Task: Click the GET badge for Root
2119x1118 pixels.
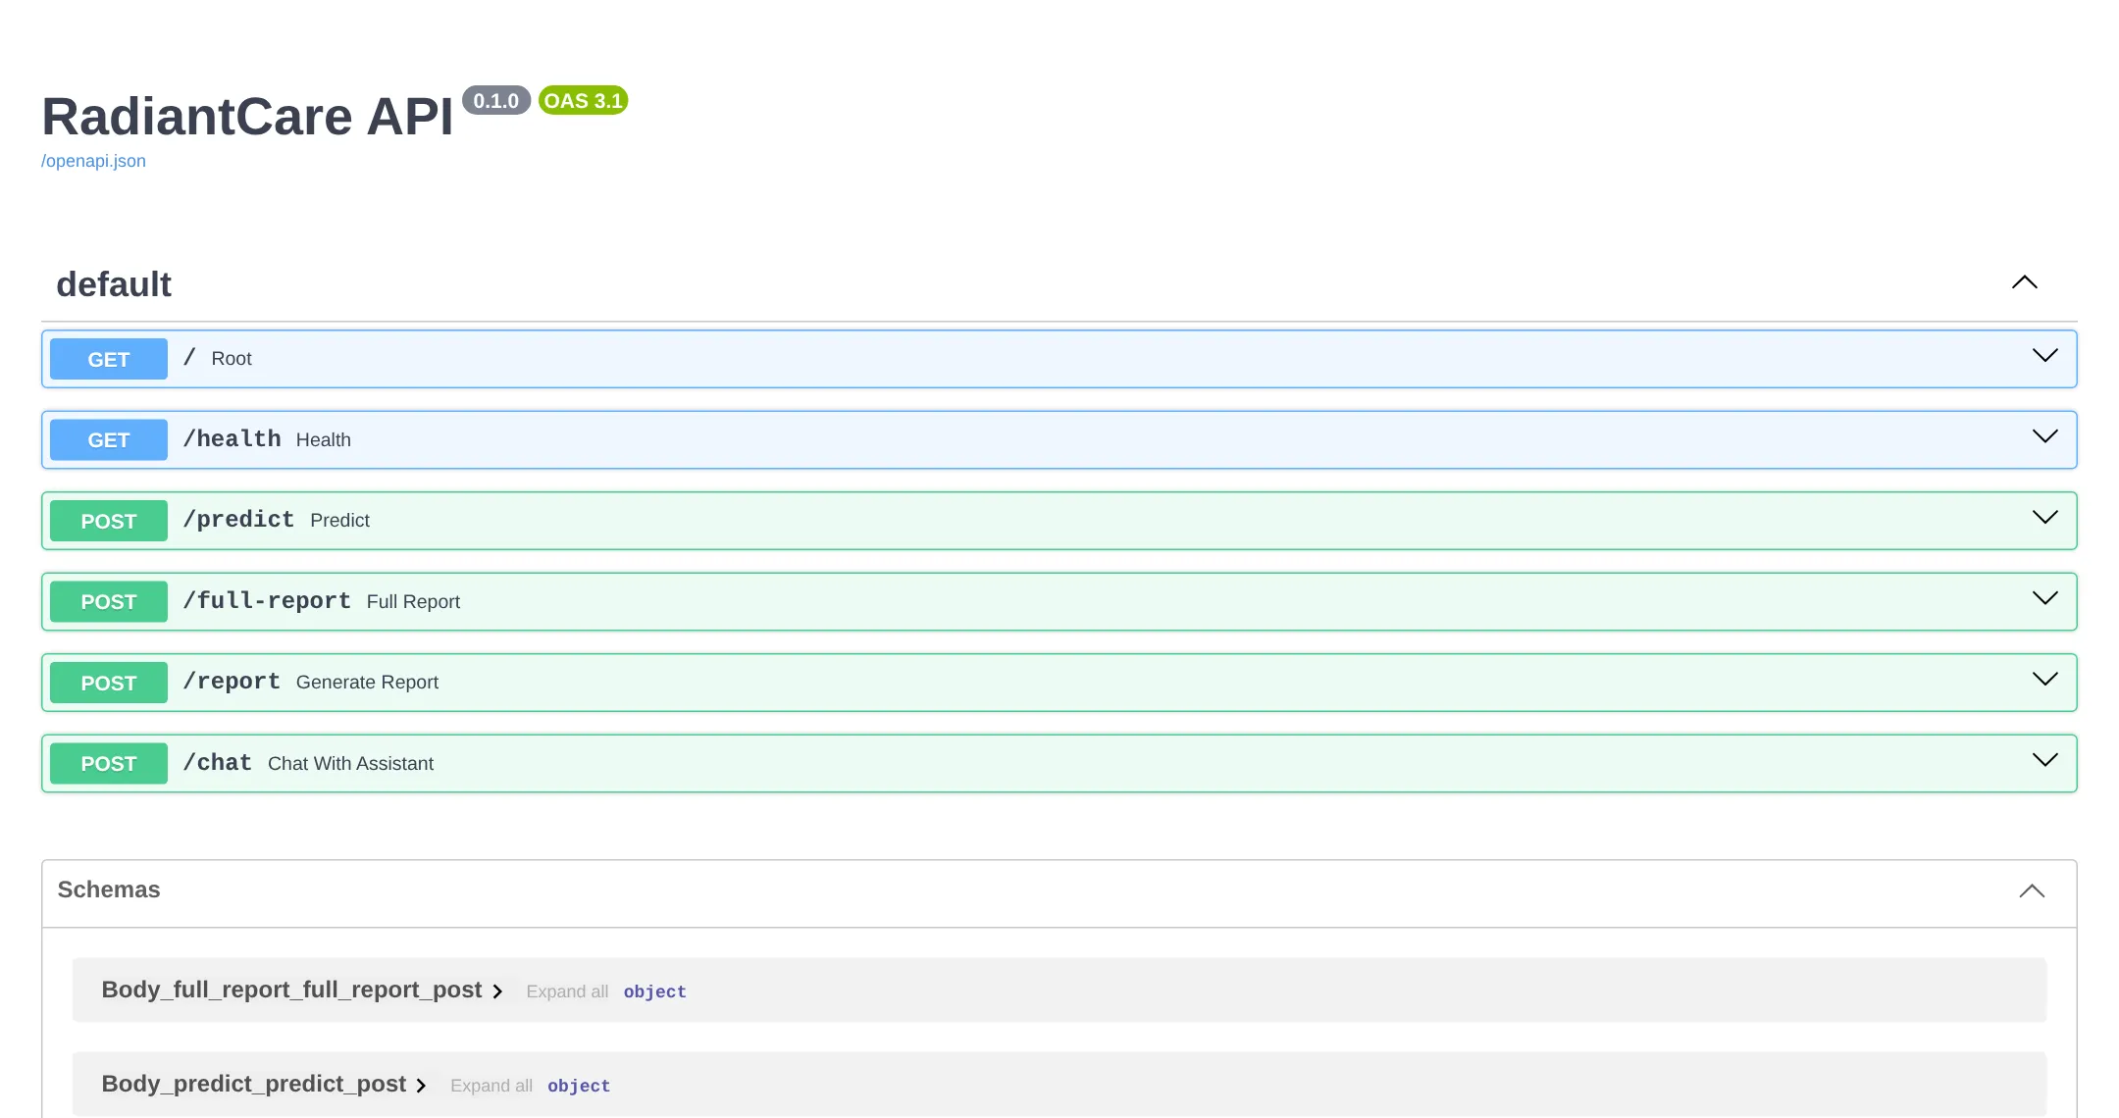Action: (x=109, y=359)
